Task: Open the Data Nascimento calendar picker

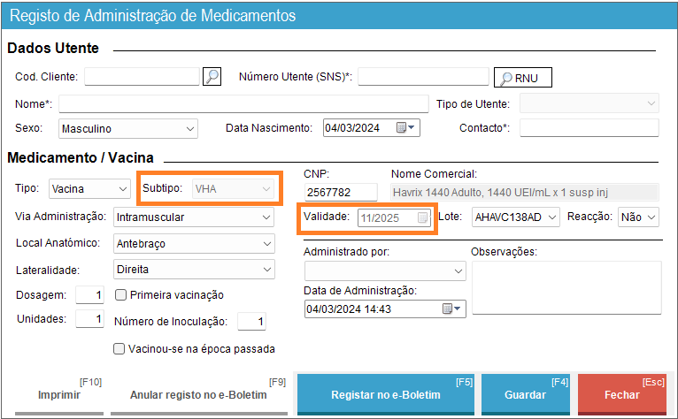Action: click(x=406, y=128)
